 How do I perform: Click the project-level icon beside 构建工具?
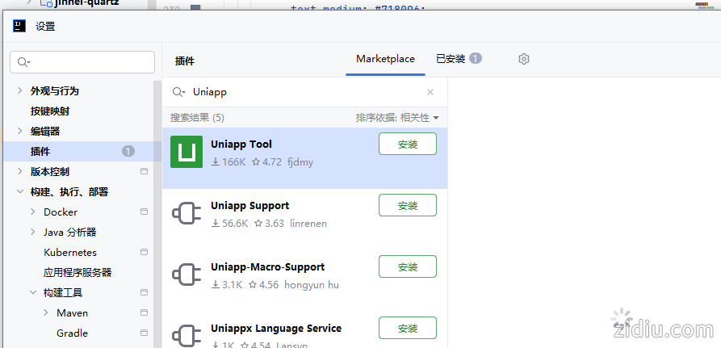[x=144, y=292]
